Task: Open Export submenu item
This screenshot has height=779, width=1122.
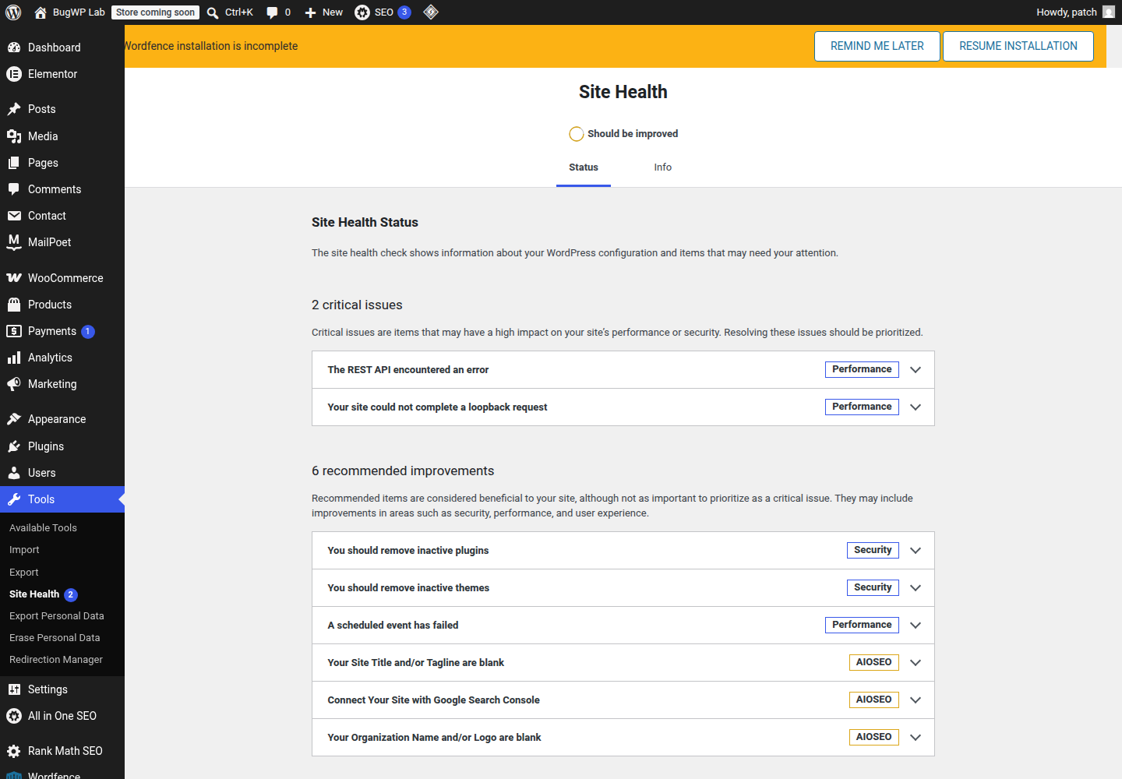Action: [x=24, y=573]
